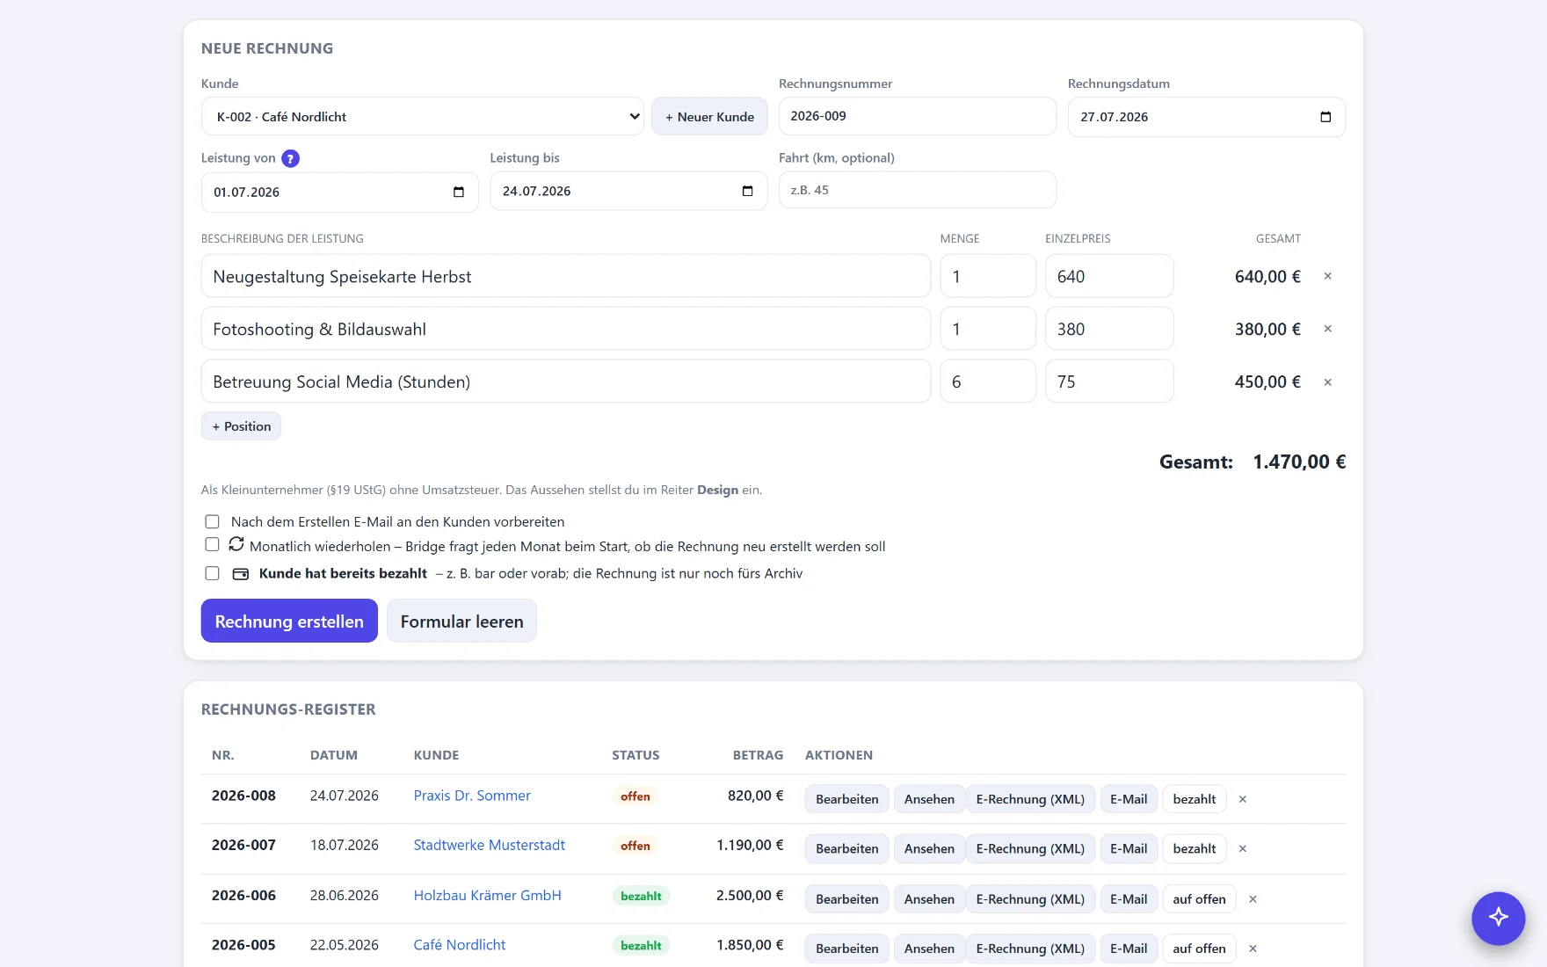
Task: Set invoice 2026-006 back to auf offen
Action: pyautogui.click(x=1199, y=899)
